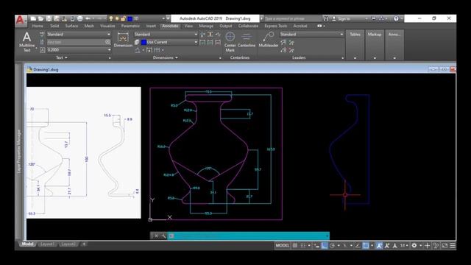Viewport: 471px width, 265px height.
Task: Open the text style Standard dropdown
Action: [79, 35]
